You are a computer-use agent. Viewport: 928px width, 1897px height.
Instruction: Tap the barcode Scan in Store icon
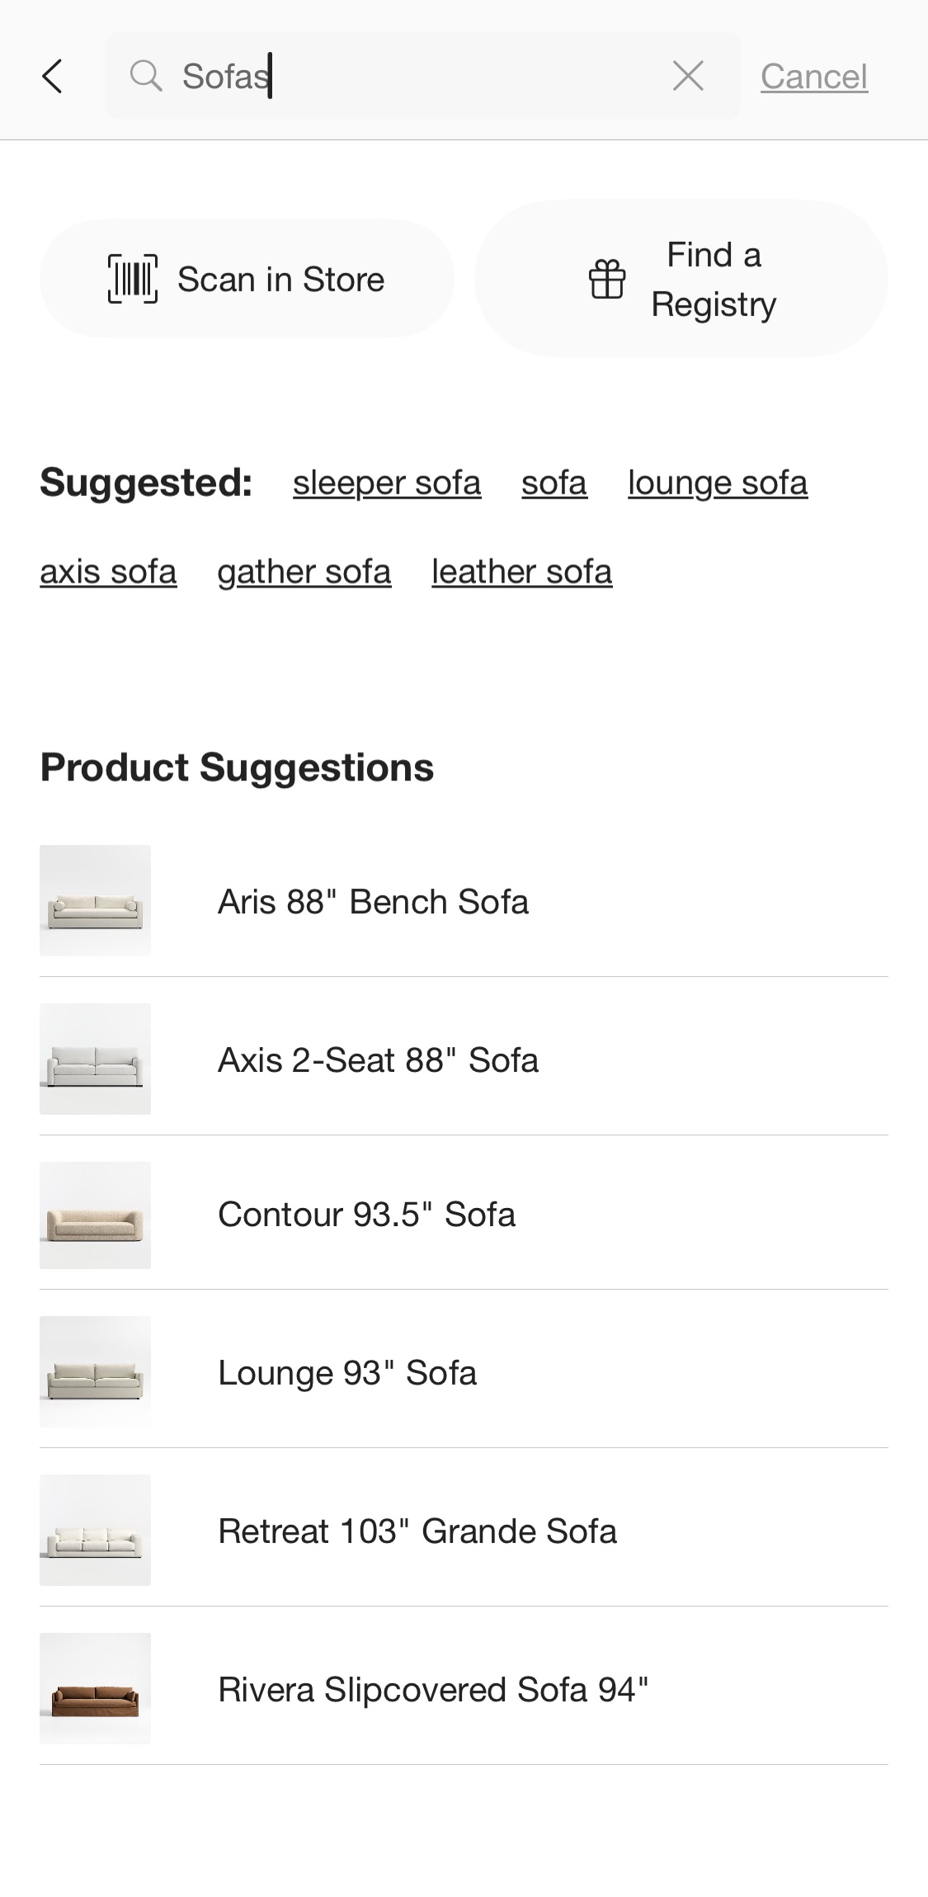point(133,279)
